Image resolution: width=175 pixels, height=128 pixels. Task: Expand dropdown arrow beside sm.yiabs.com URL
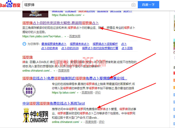tap(65, 37)
